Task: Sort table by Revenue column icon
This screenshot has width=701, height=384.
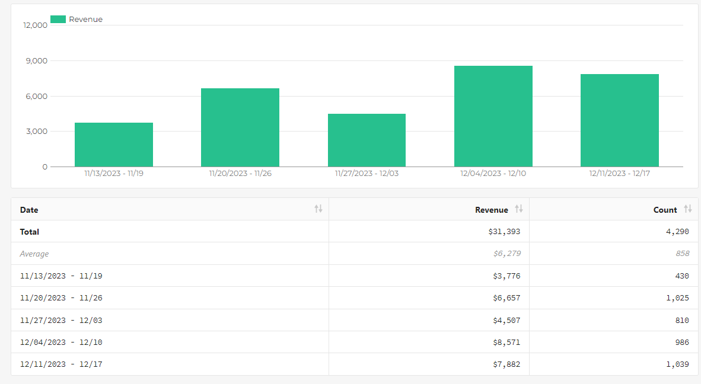Action: (x=518, y=209)
